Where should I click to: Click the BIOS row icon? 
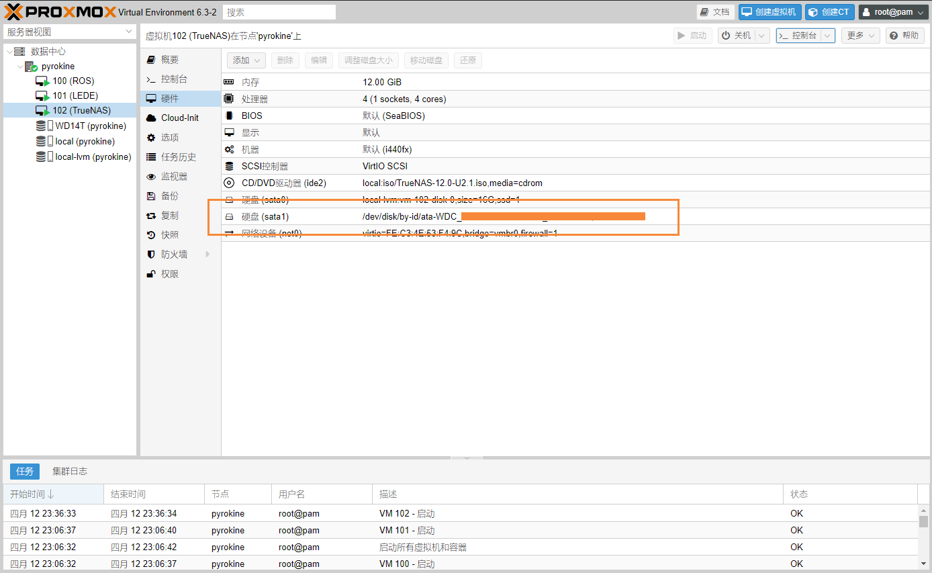(x=229, y=116)
